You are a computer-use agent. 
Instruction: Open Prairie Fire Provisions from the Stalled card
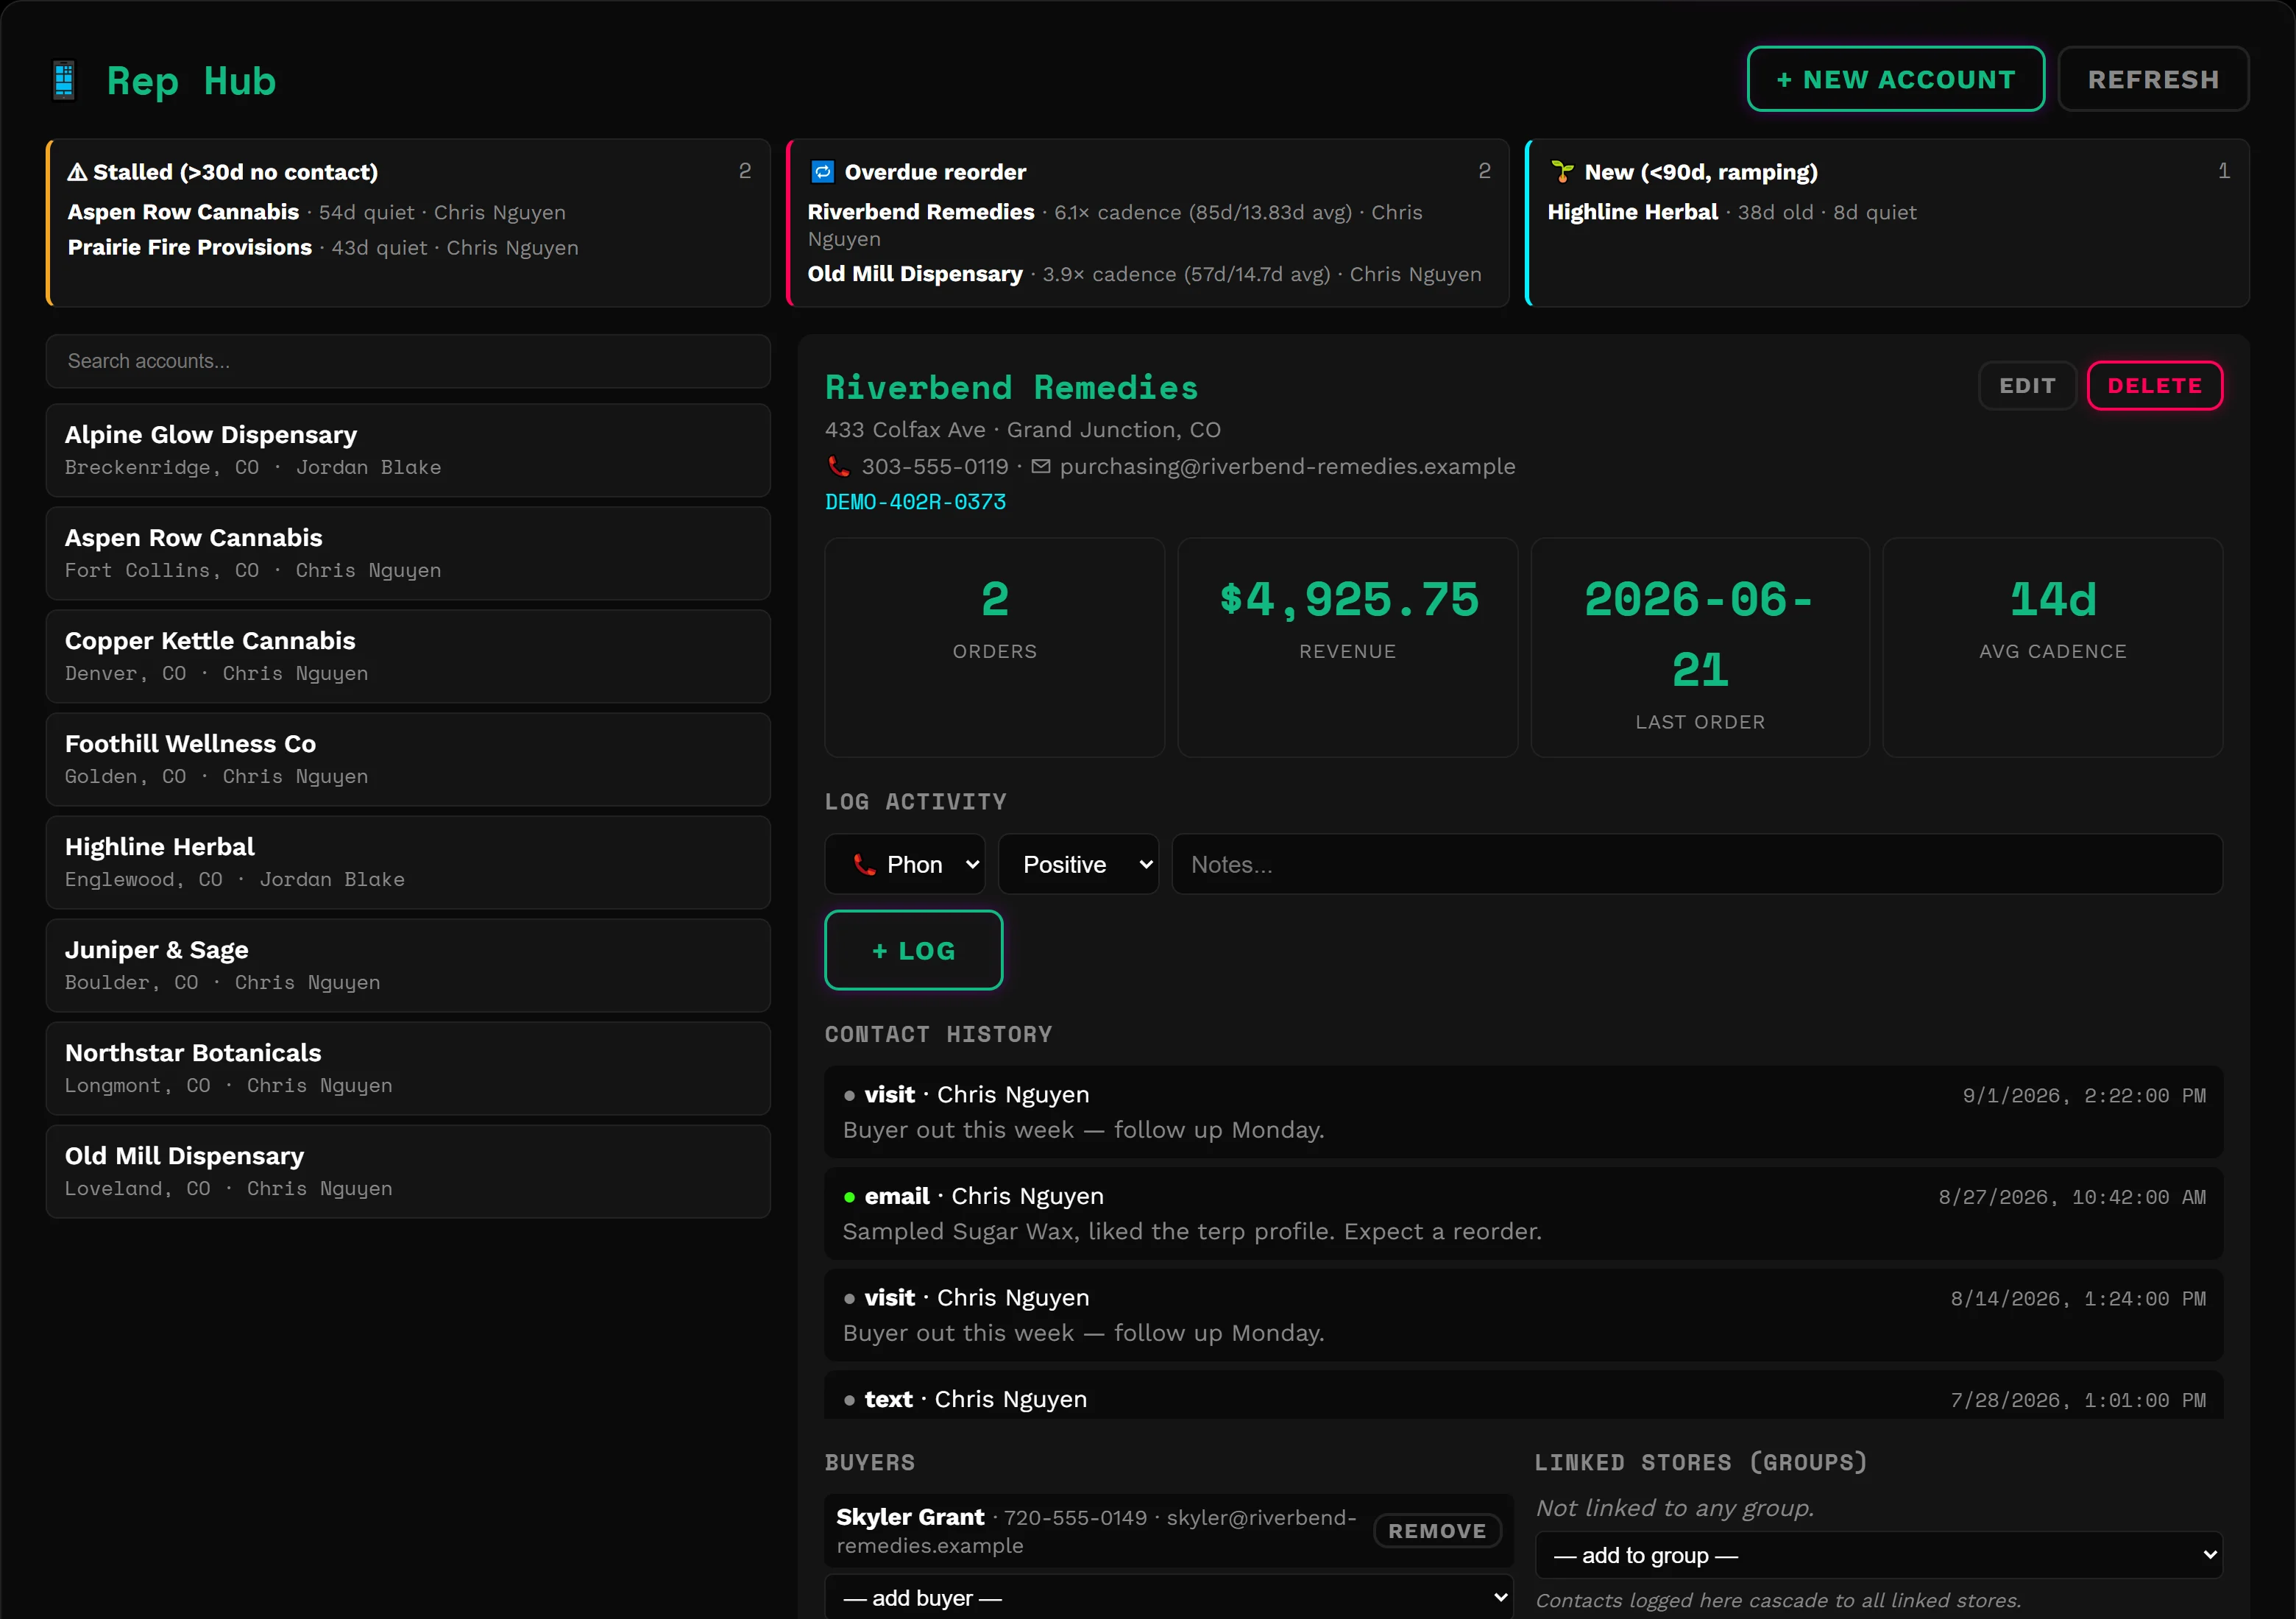(189, 247)
